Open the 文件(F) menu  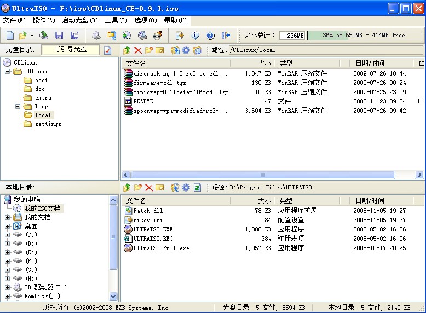(x=14, y=20)
